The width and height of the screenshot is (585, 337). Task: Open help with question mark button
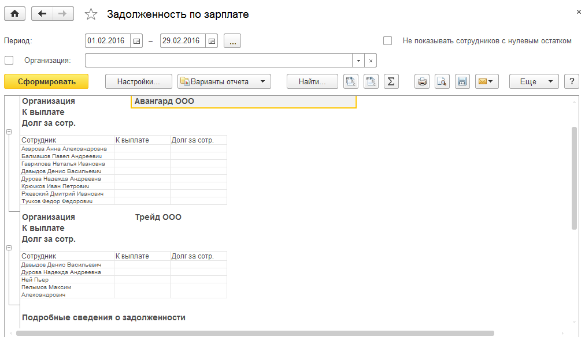tap(572, 81)
